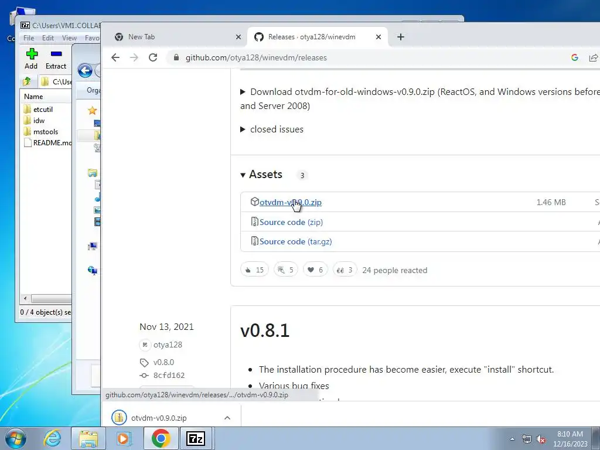This screenshot has height=450, width=600.
Task: Click the muted volume tray icon
Action: click(x=541, y=439)
